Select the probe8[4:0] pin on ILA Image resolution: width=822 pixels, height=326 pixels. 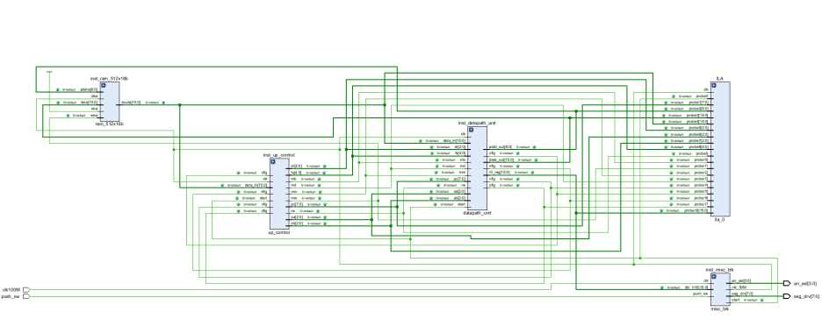(699, 147)
